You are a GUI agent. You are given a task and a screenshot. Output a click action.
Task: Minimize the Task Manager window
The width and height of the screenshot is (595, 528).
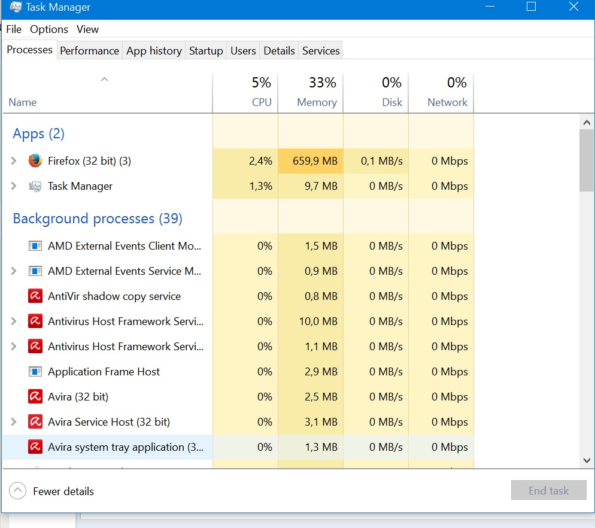point(490,7)
